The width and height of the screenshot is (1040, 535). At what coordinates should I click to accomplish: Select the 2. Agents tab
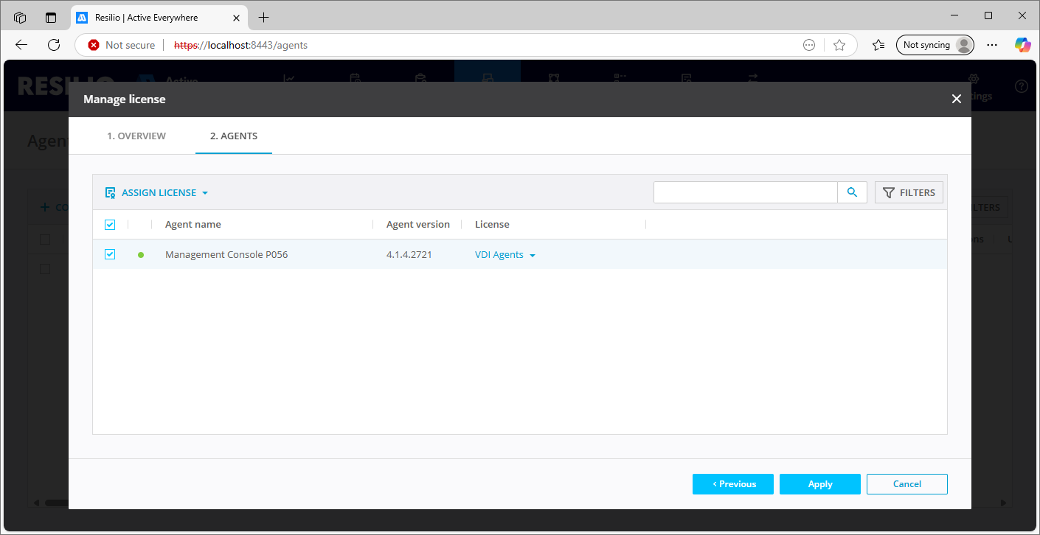pos(233,136)
